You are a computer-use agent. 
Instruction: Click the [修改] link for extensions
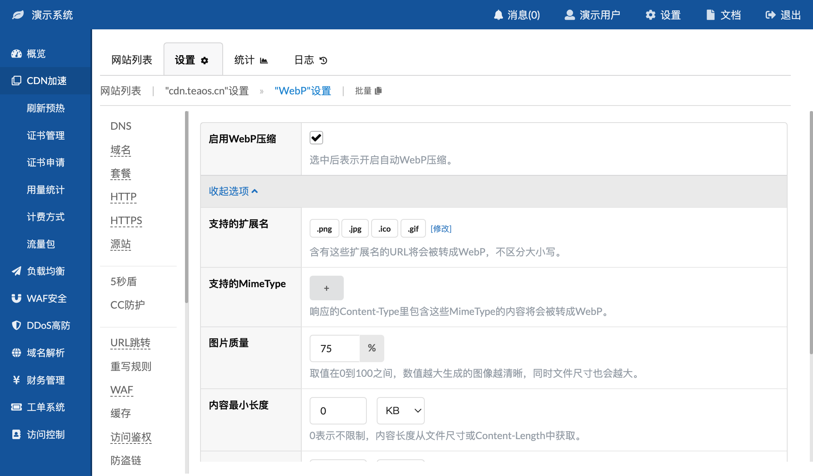coord(441,228)
